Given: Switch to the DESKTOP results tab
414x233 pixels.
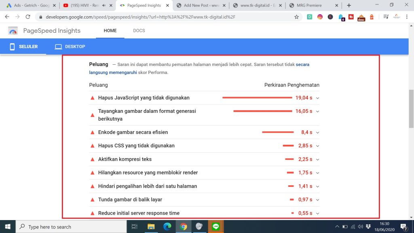Looking at the screenshot, I should [x=70, y=47].
